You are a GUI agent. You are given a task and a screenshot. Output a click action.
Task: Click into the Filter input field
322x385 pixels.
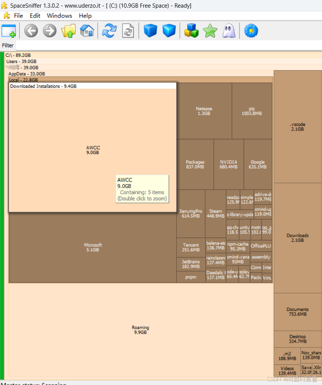[169, 45]
